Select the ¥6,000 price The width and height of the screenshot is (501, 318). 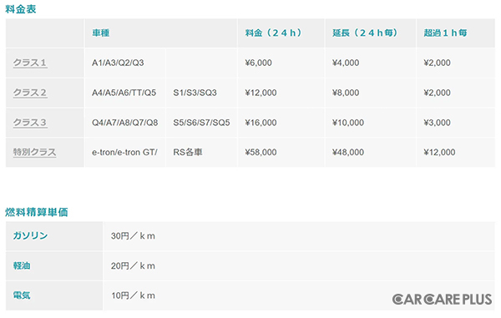pos(259,63)
